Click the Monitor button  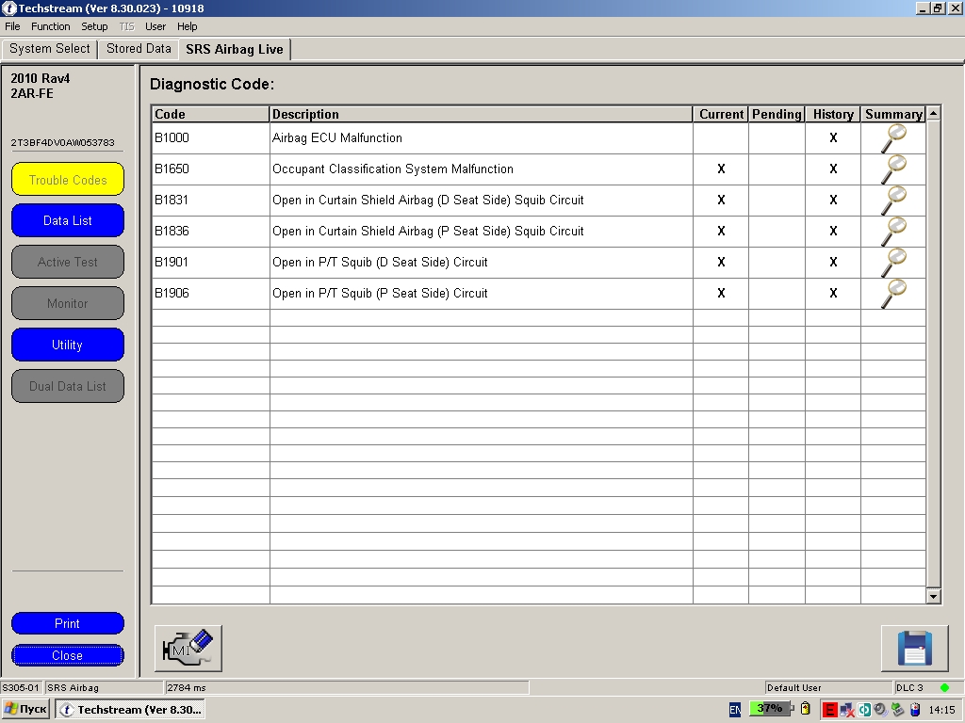pyautogui.click(x=68, y=304)
